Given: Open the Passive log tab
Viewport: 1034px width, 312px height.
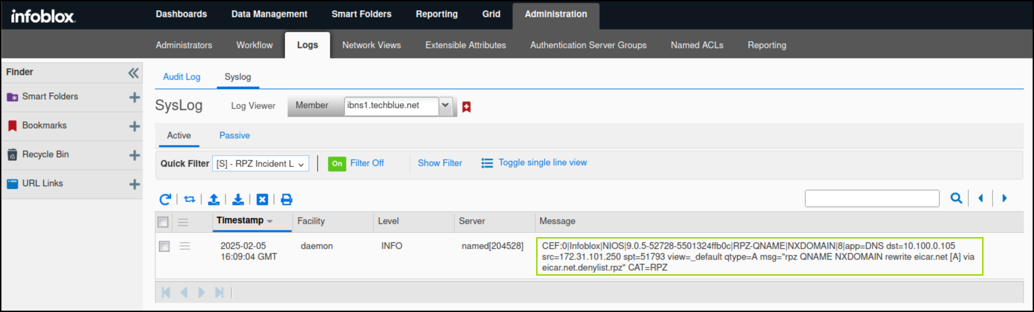Looking at the screenshot, I should [234, 135].
